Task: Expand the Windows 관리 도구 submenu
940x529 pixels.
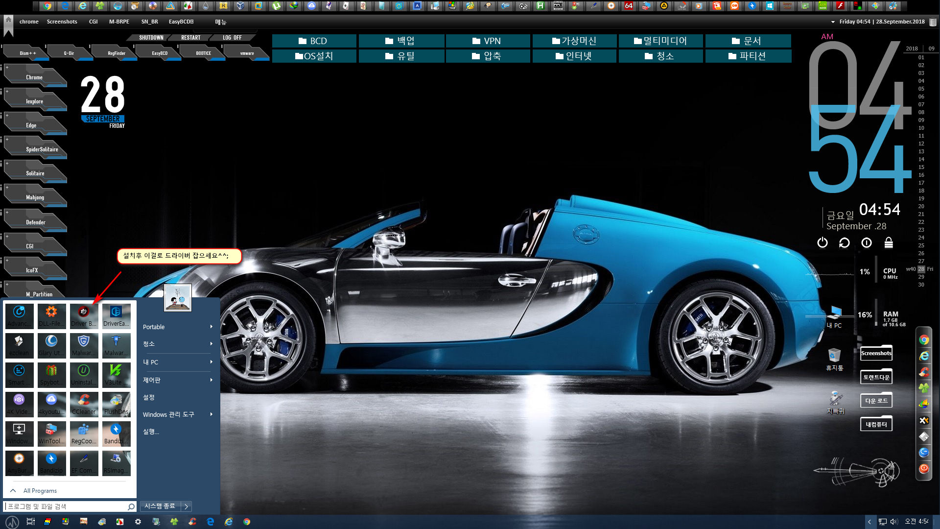Action: (x=178, y=414)
